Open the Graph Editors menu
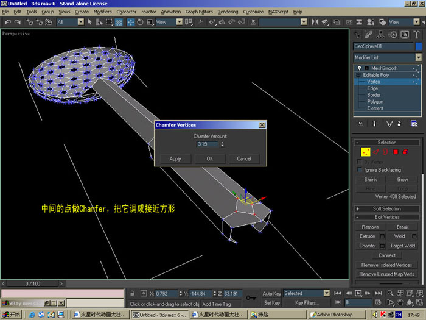 (199, 12)
